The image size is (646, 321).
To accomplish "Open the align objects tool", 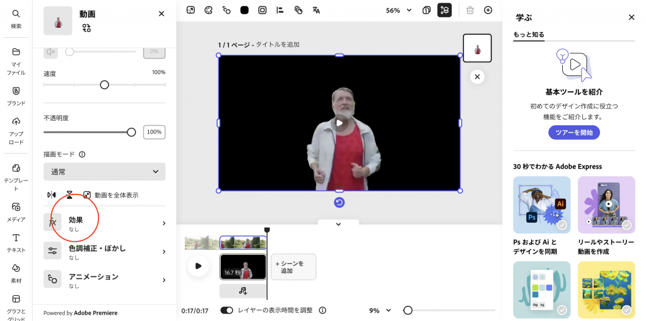I will click(x=280, y=10).
